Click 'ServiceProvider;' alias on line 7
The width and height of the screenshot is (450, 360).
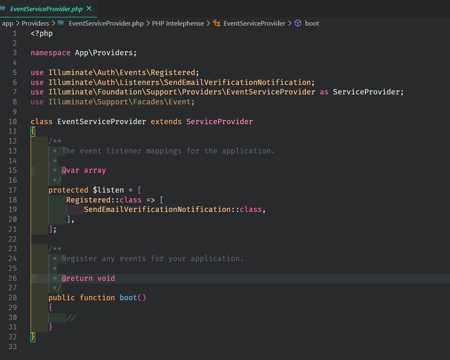pyautogui.click(x=368, y=92)
